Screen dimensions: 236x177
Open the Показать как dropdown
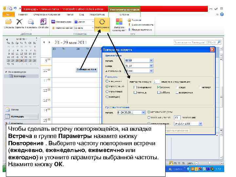click(93, 22)
